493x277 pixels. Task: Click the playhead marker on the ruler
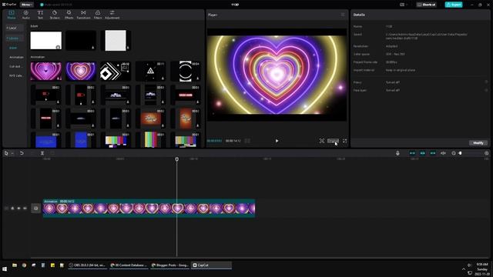click(x=176, y=159)
